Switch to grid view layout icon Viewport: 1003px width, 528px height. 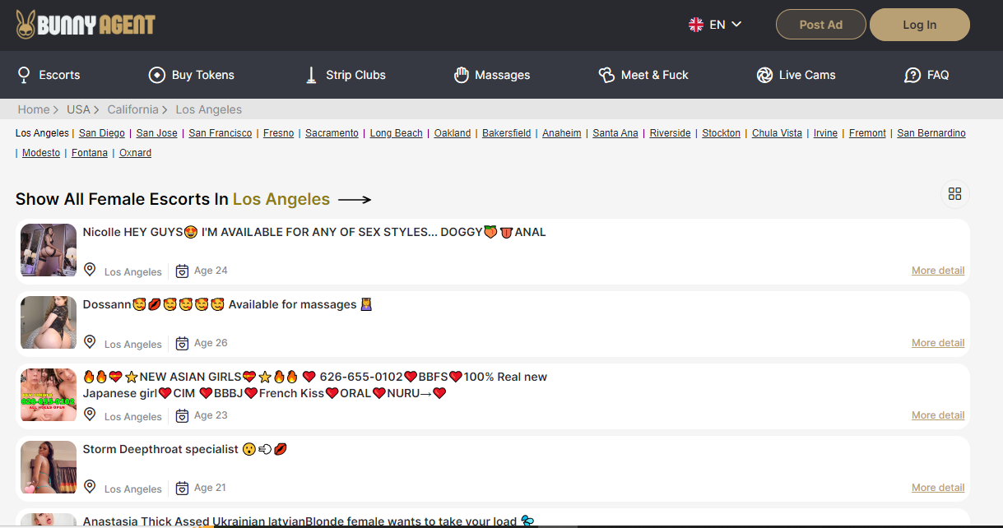pos(954,194)
